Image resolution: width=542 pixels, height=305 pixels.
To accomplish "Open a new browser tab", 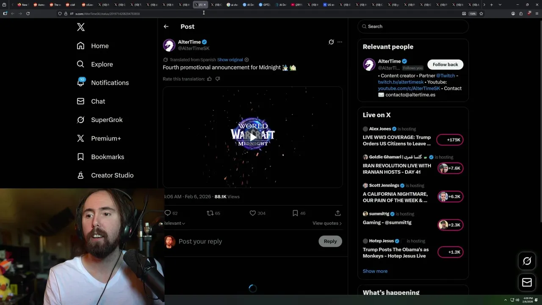I will 491,5.
